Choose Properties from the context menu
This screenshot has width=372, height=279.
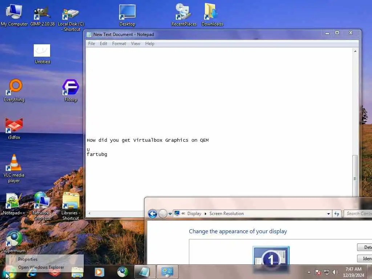point(45,259)
